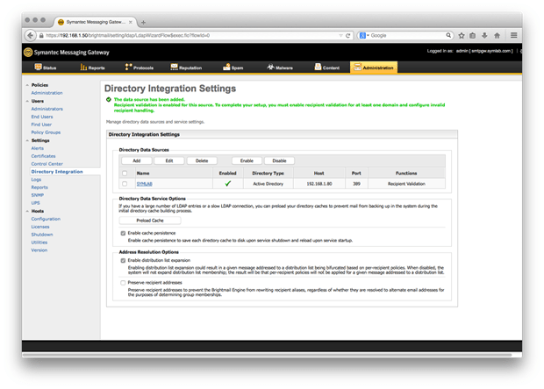Open the SYMLAB data source link
Screen dimensions: 544x389
144,184
